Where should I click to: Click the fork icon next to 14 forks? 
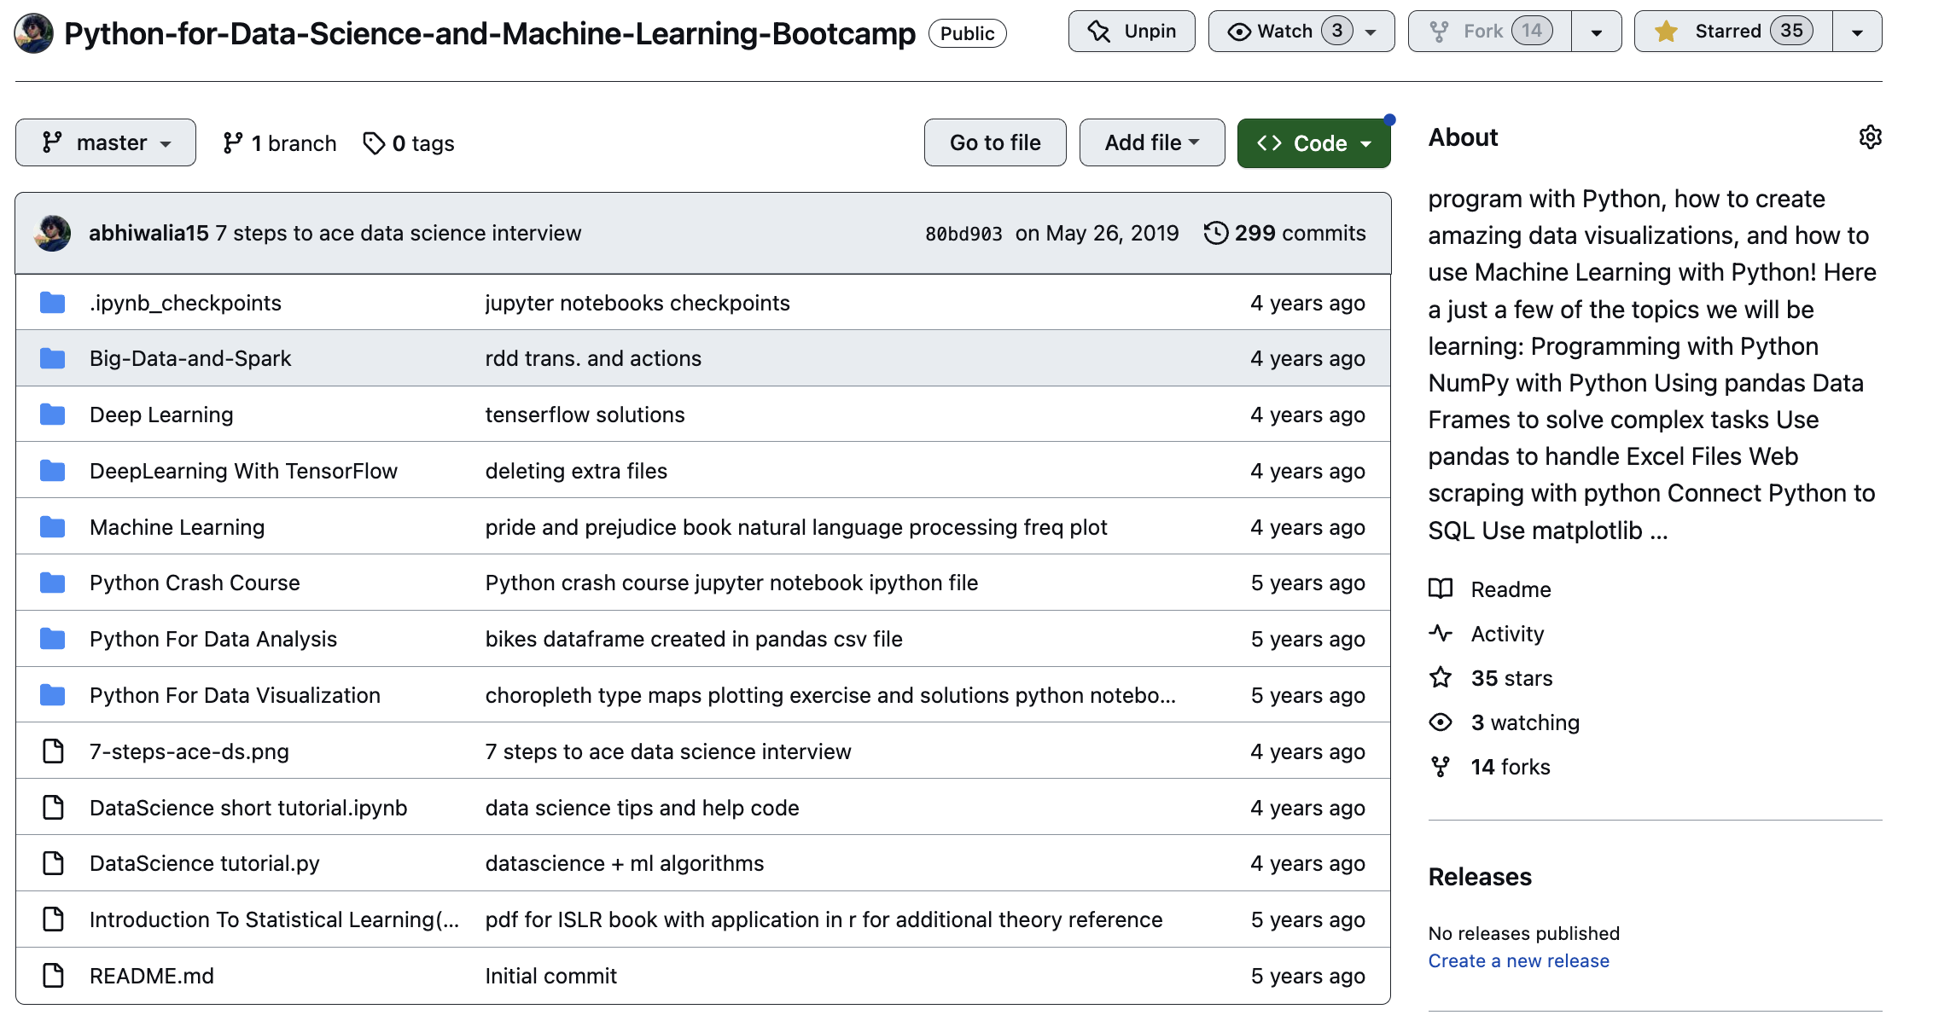click(x=1441, y=767)
